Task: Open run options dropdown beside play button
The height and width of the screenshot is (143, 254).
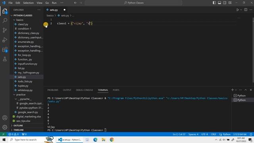Action: (x=241, y=10)
